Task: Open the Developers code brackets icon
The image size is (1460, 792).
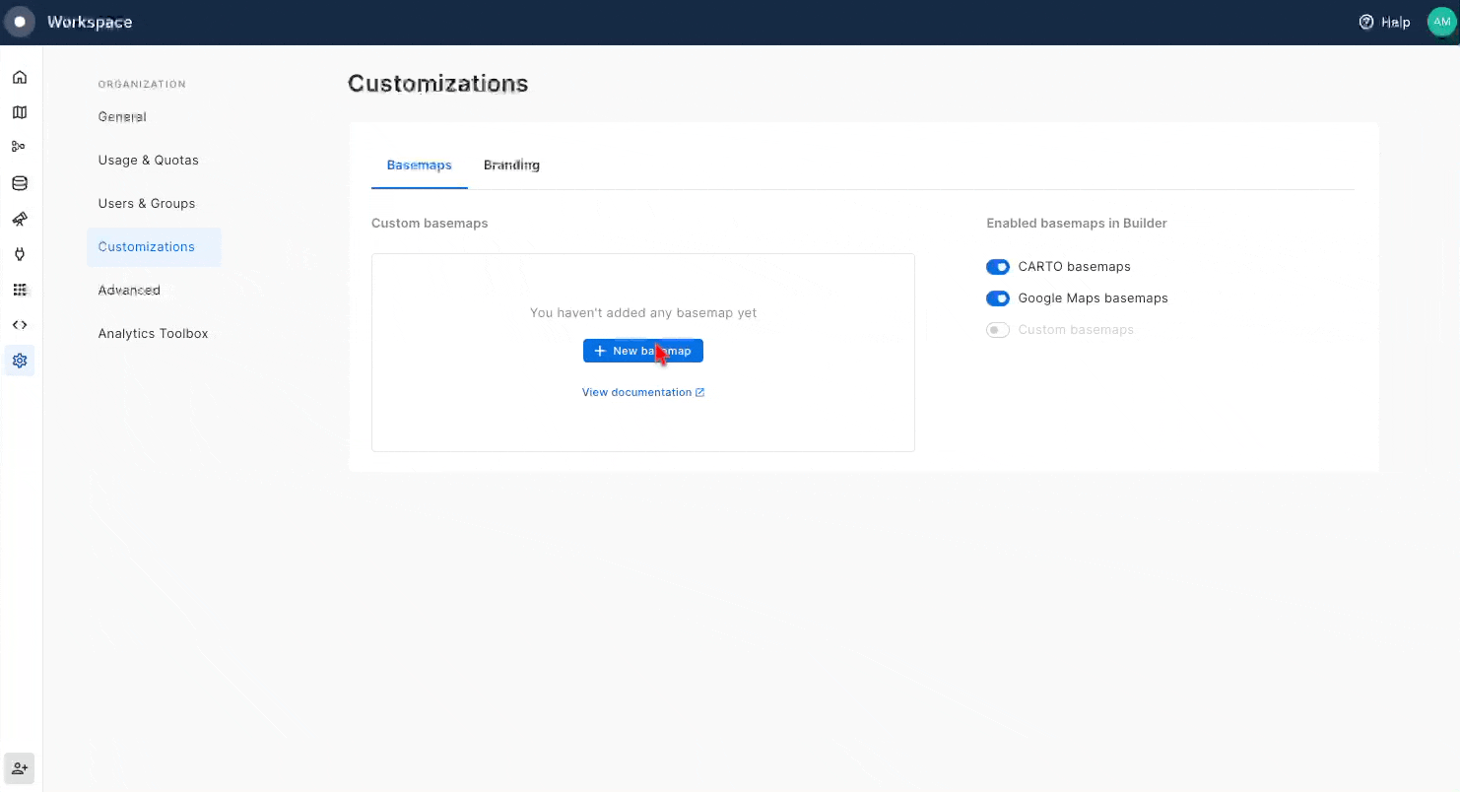Action: (x=20, y=325)
